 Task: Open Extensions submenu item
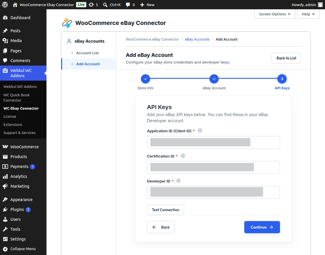[13, 125]
